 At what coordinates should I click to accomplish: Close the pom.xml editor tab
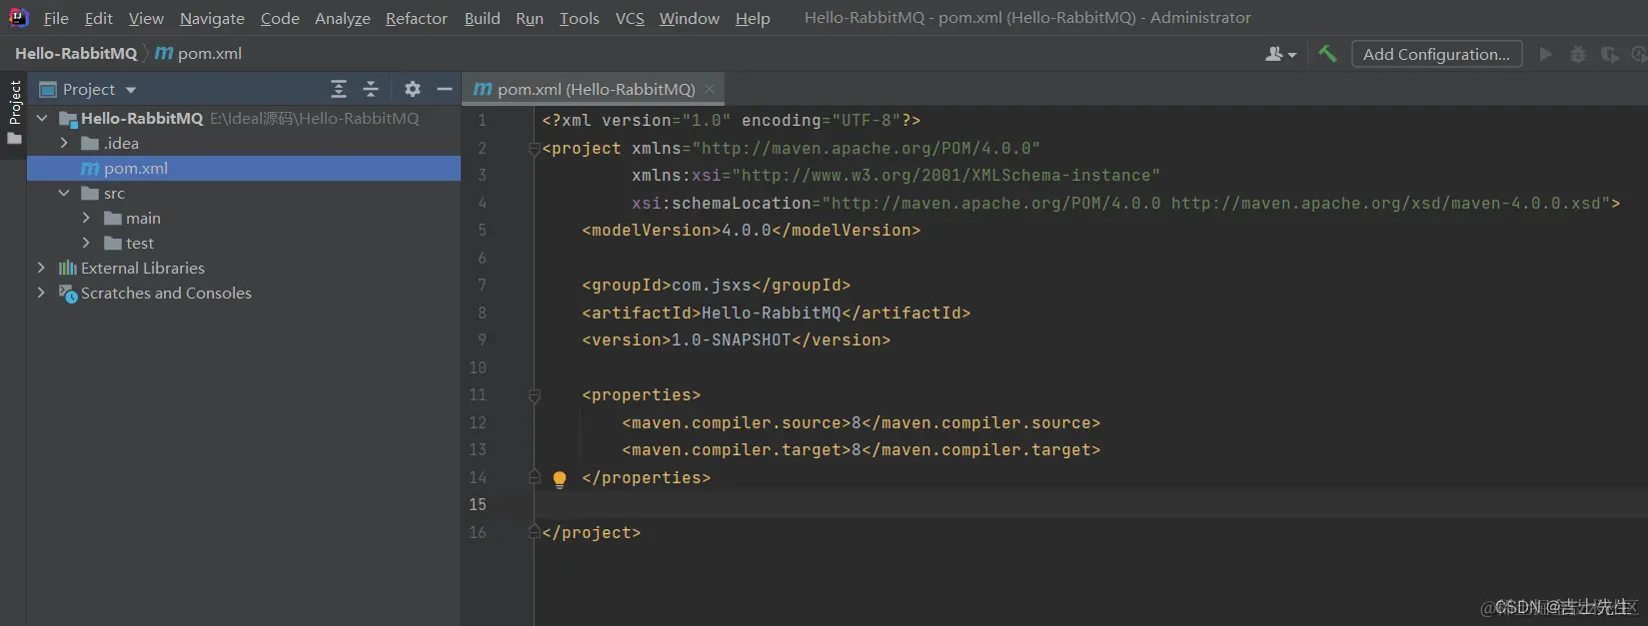710,89
